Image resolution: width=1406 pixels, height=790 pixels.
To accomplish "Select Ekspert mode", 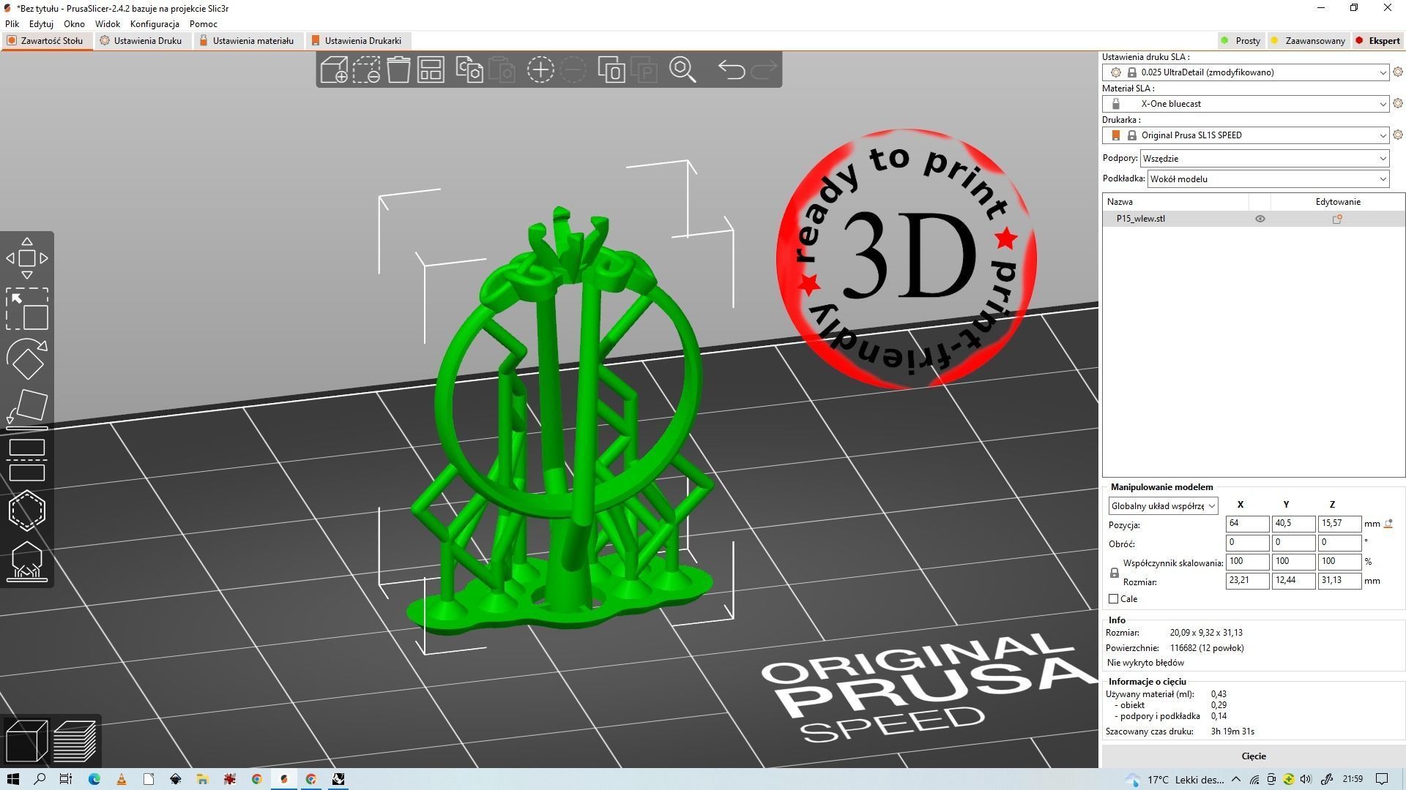I will [x=1377, y=41].
